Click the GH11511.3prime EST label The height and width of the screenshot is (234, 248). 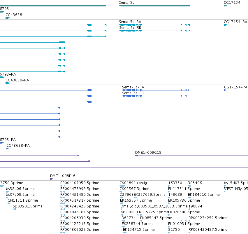(23, 200)
